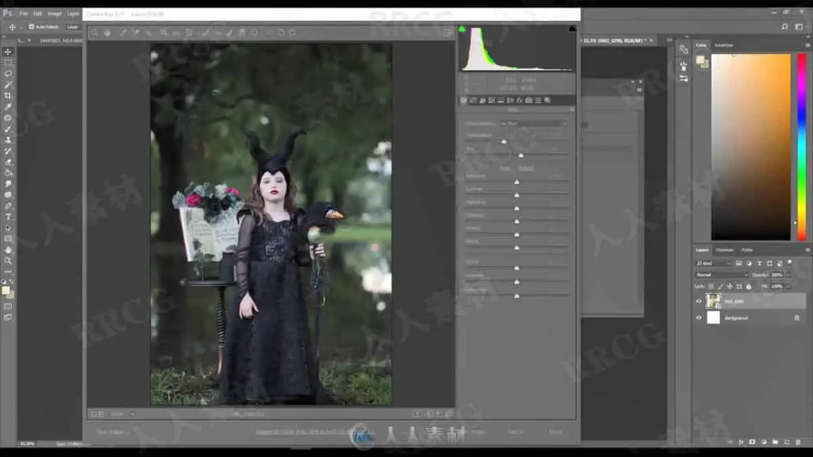Select the Clone Stamp tool
This screenshot has width=813, height=457.
pos(8,139)
